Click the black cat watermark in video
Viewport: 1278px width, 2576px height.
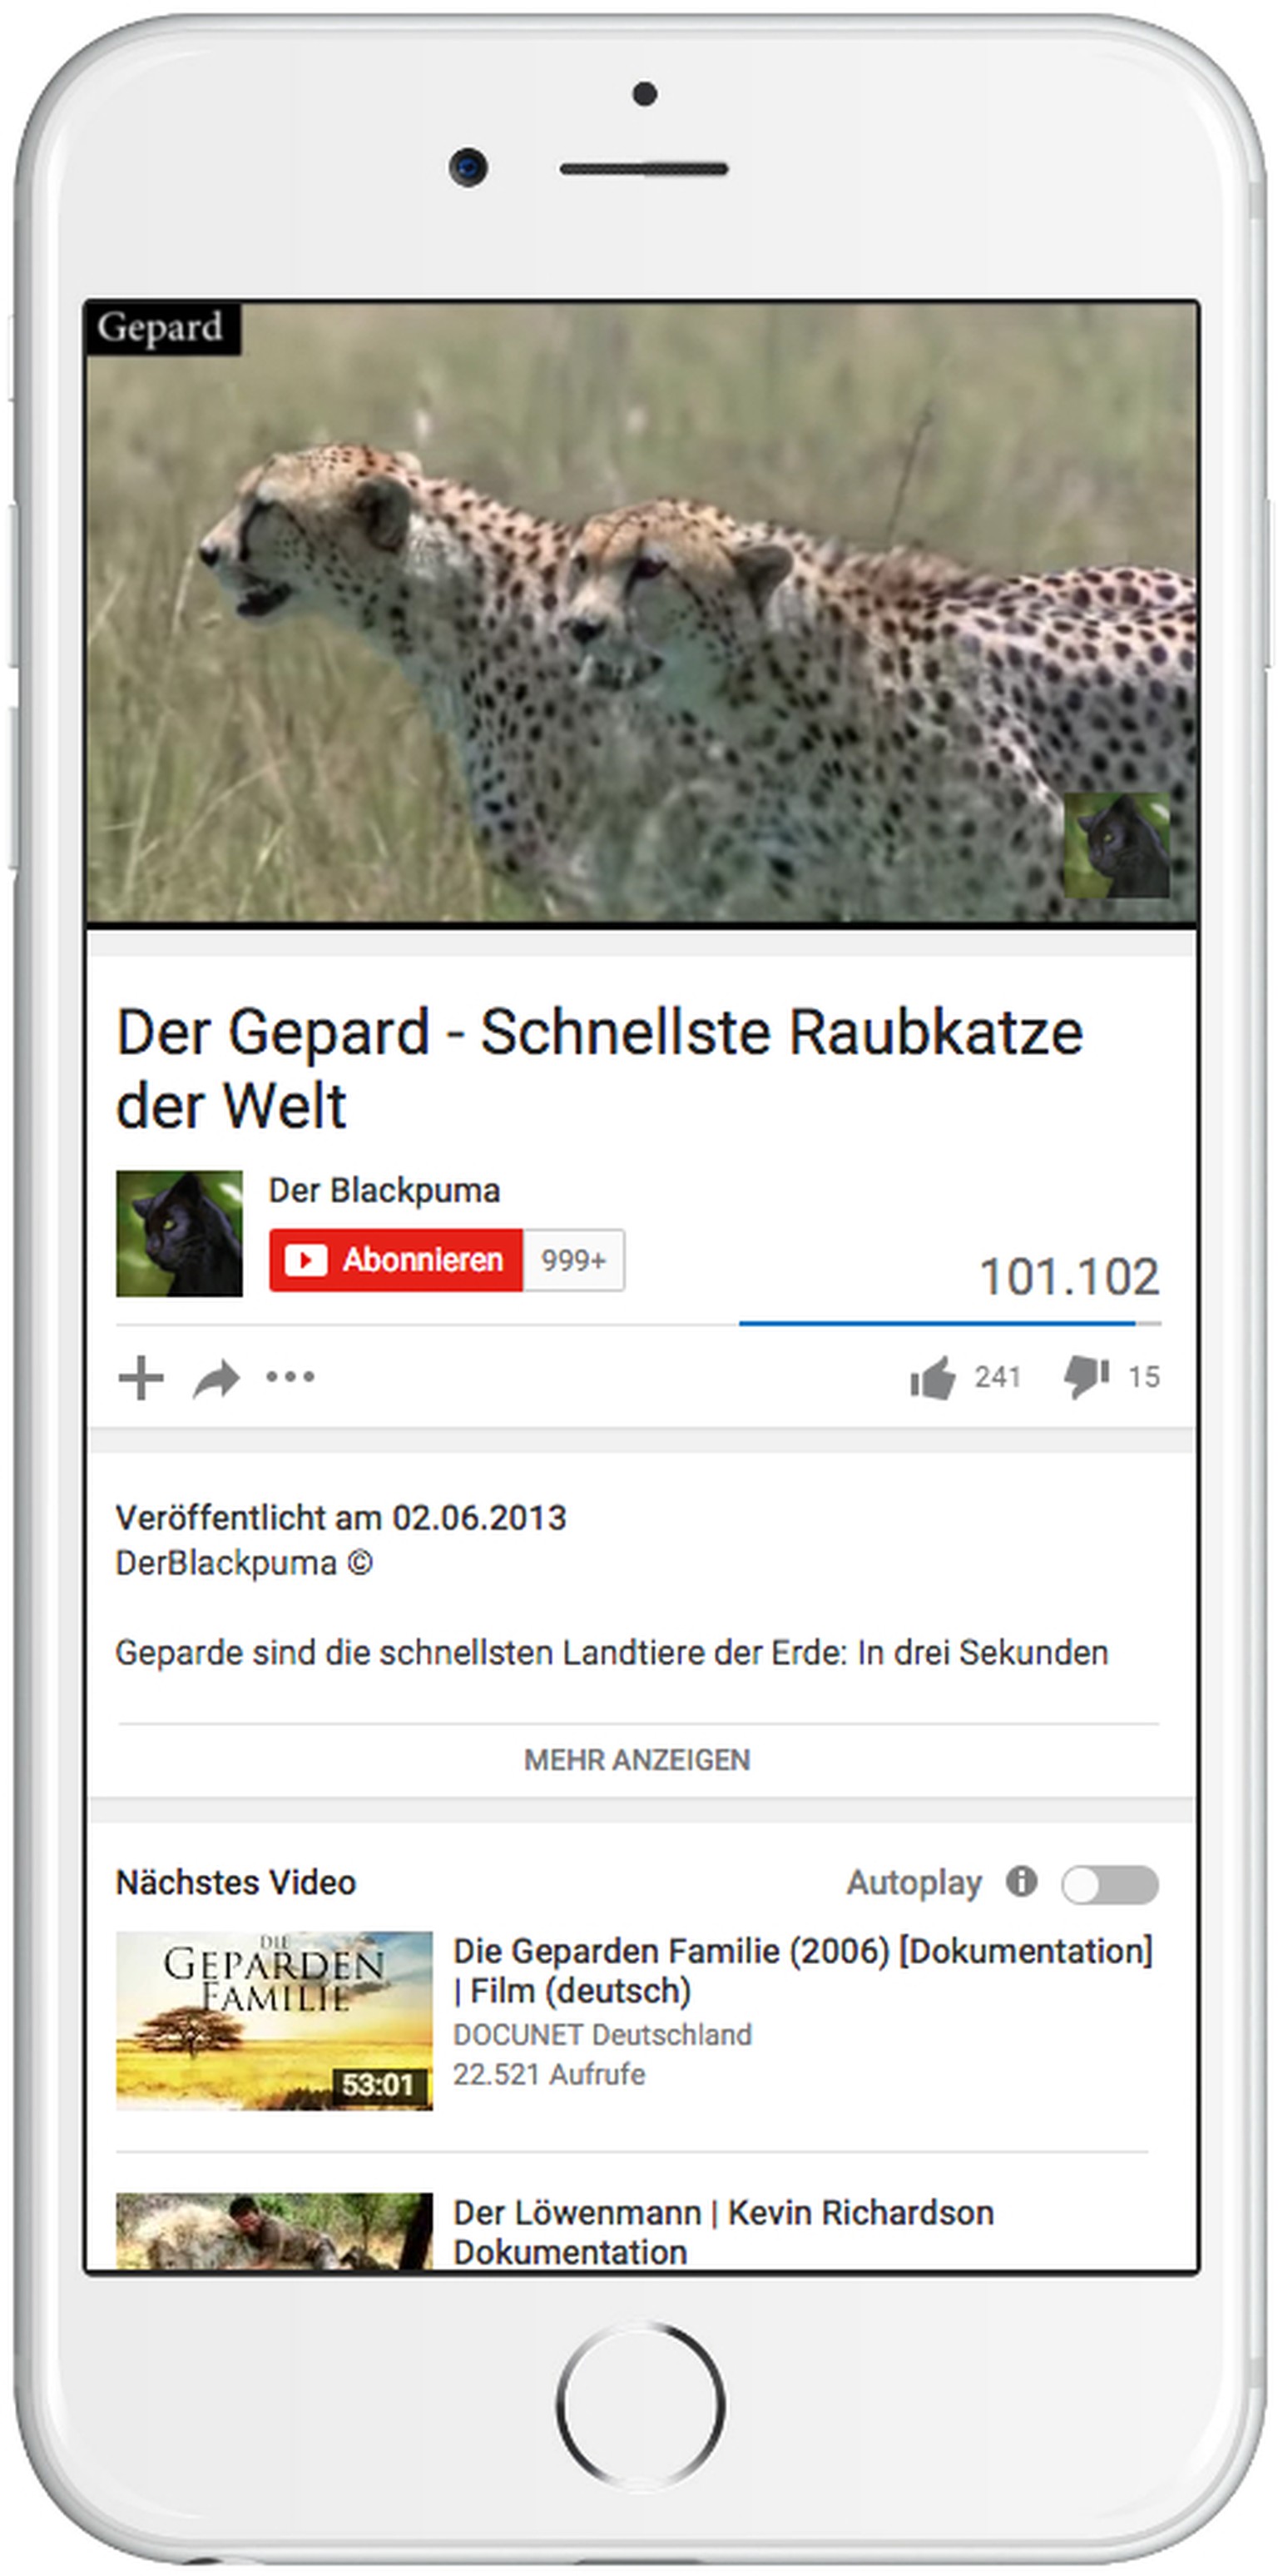pos(1116,845)
